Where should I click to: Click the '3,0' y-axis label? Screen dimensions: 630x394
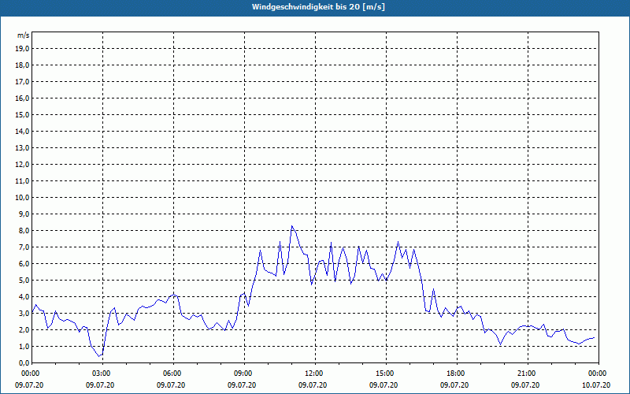[24, 313]
